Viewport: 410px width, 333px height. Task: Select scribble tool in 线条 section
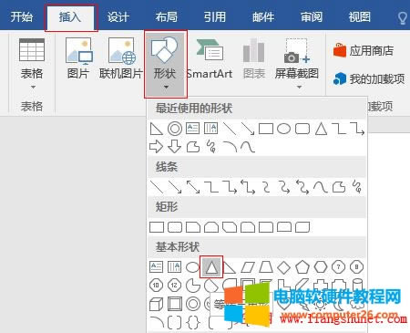click(x=357, y=187)
